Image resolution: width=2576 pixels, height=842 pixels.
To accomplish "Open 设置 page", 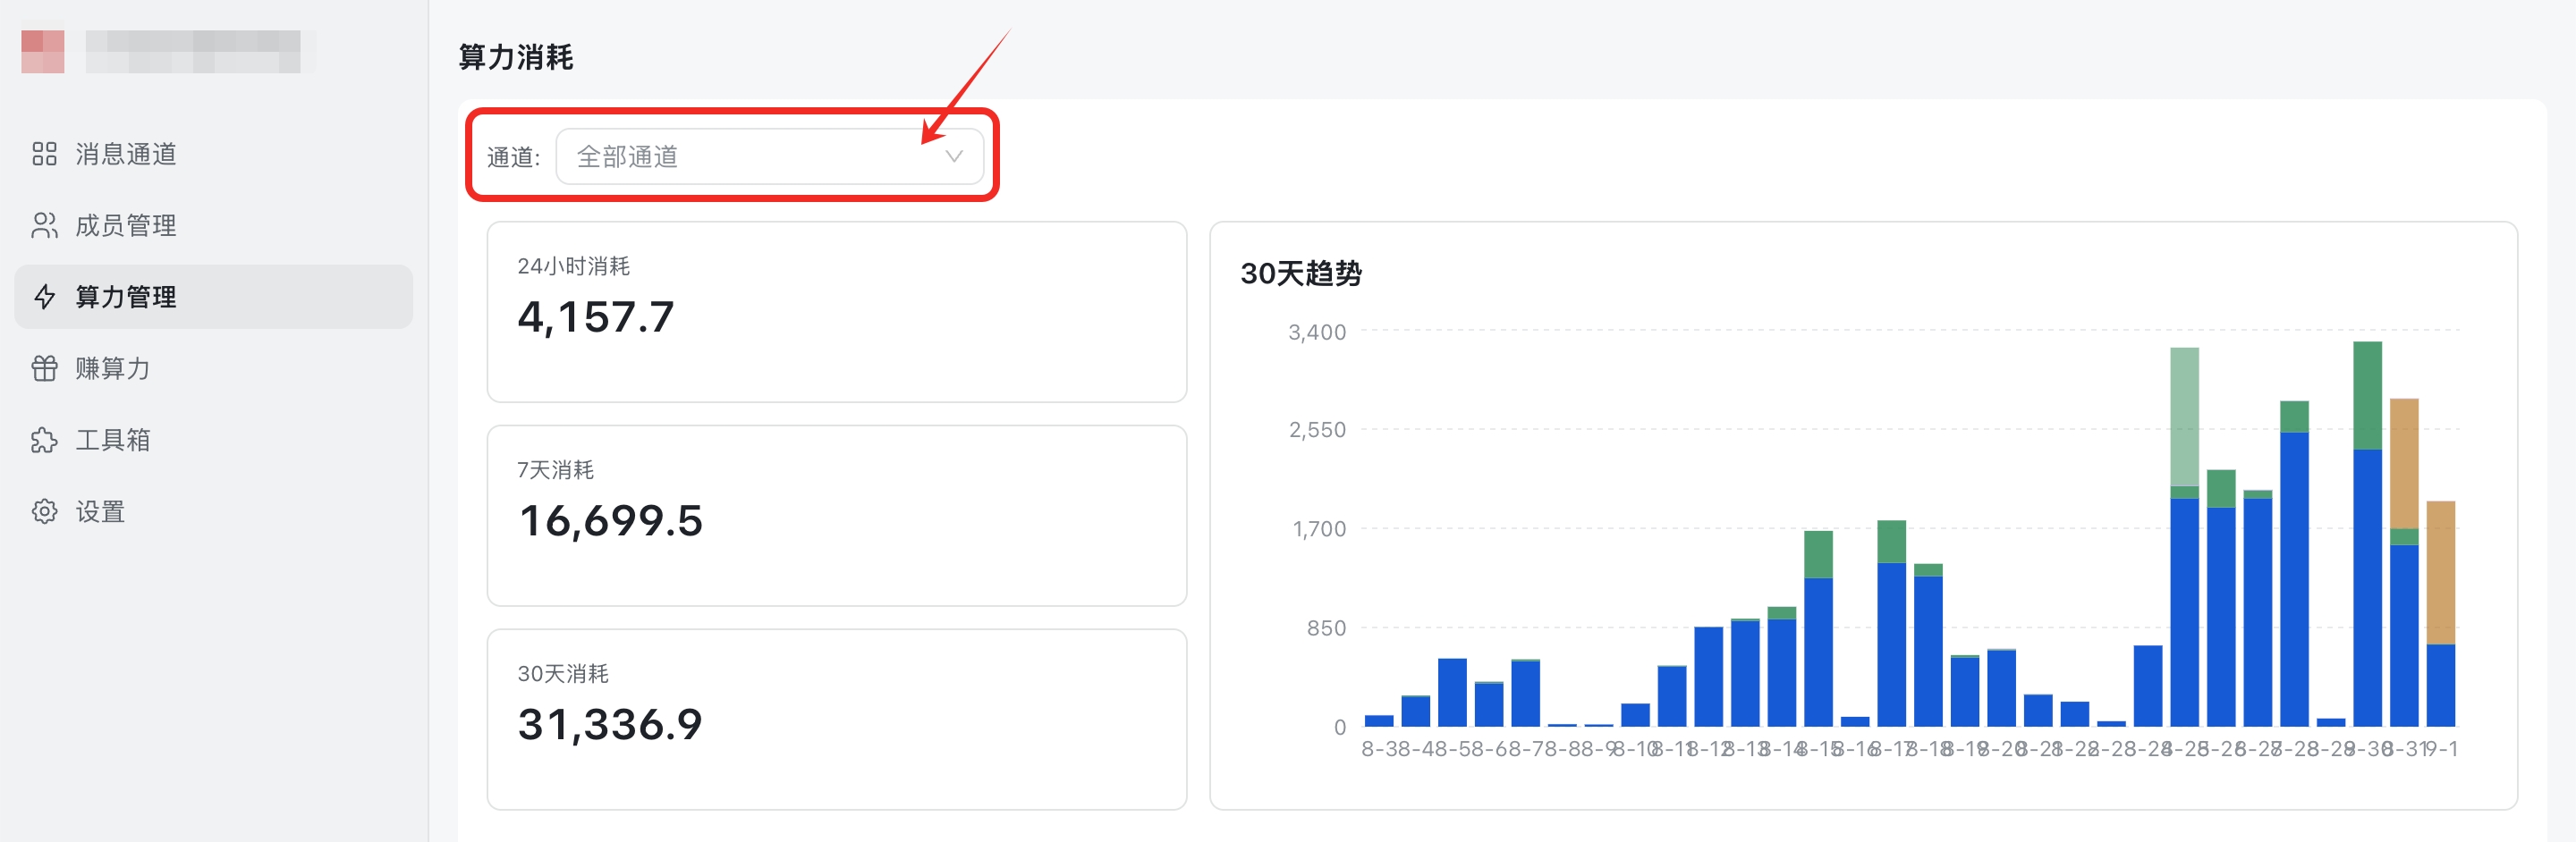I will coord(213,511).
